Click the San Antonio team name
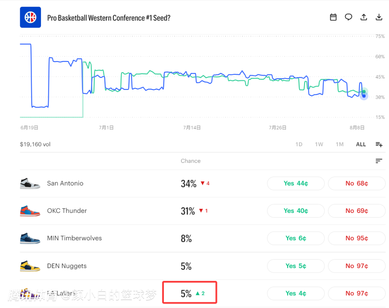Screen dimensions: 389x308 point(65,183)
